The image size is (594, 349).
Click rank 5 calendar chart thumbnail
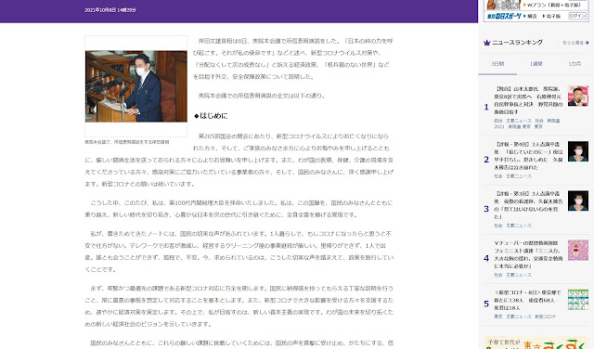tap(577, 300)
